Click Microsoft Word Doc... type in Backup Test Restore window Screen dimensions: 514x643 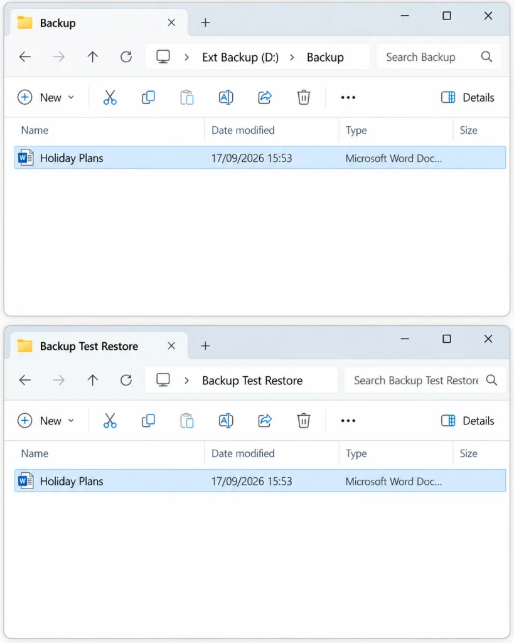[394, 482]
